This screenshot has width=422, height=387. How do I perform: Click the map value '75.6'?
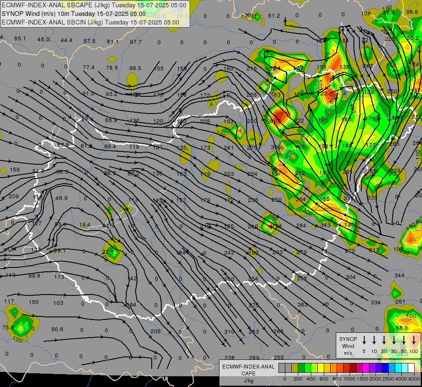tap(8, 327)
